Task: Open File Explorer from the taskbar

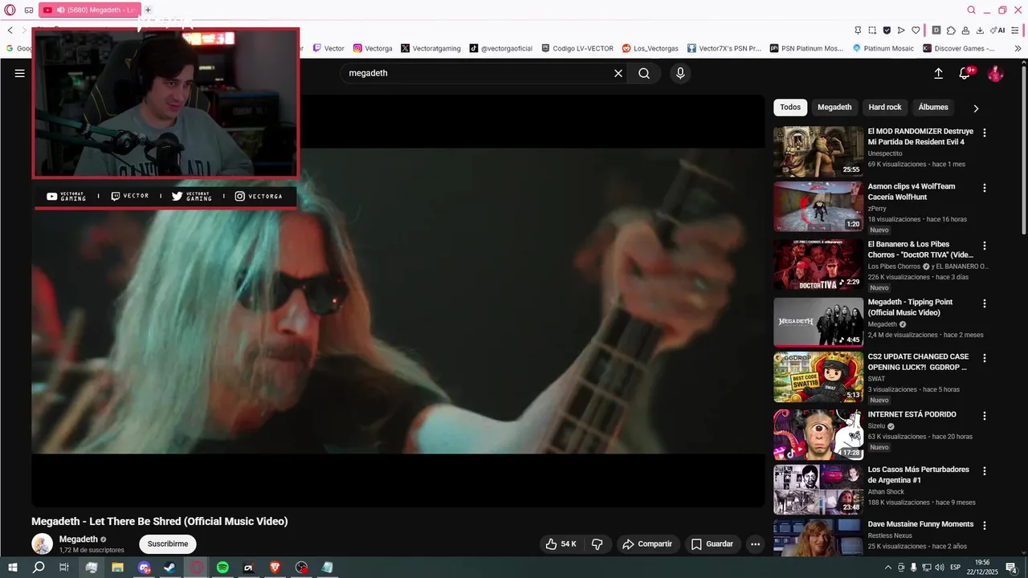Action: click(x=117, y=568)
